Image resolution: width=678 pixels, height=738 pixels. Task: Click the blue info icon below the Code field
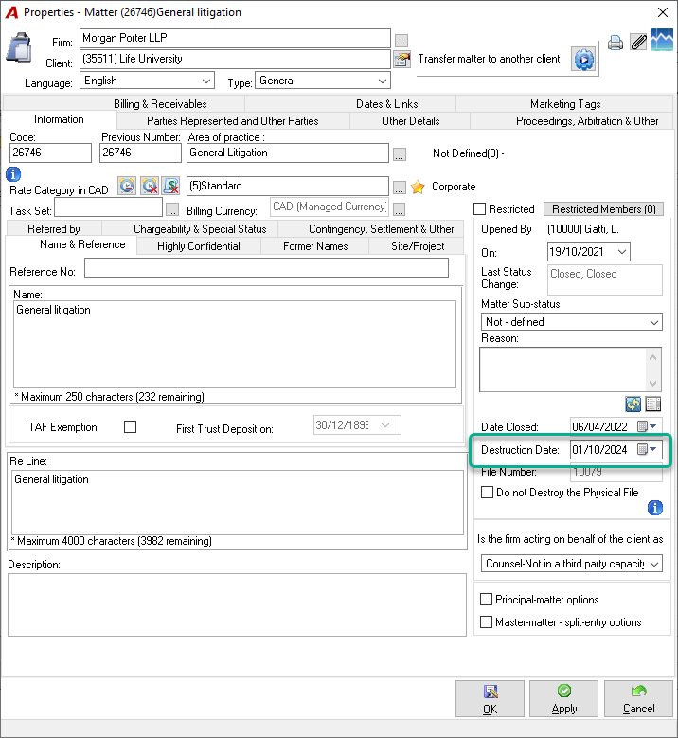click(13, 174)
